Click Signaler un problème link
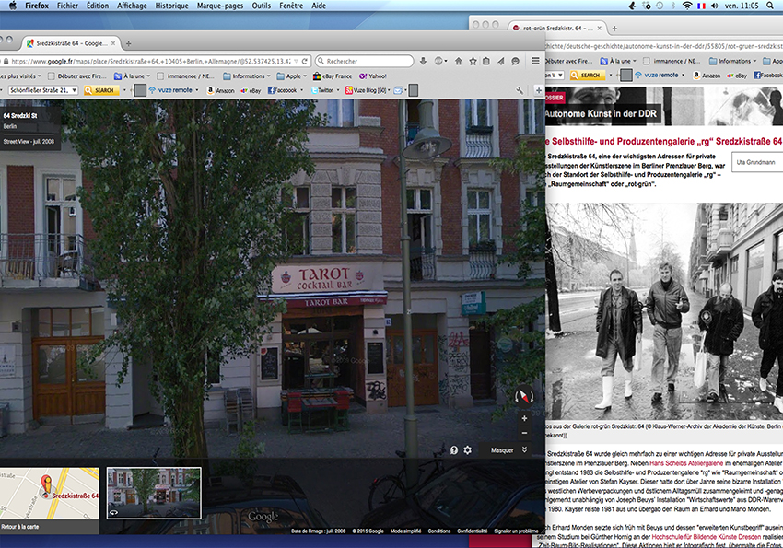 516,531
